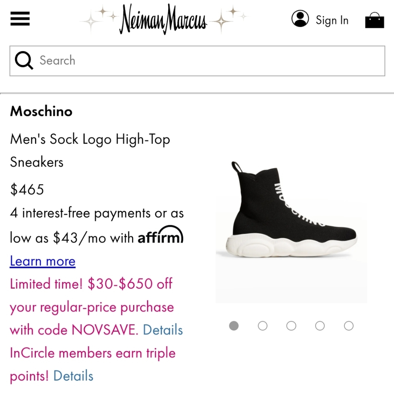Select the fourth image indicator dot

point(320,326)
